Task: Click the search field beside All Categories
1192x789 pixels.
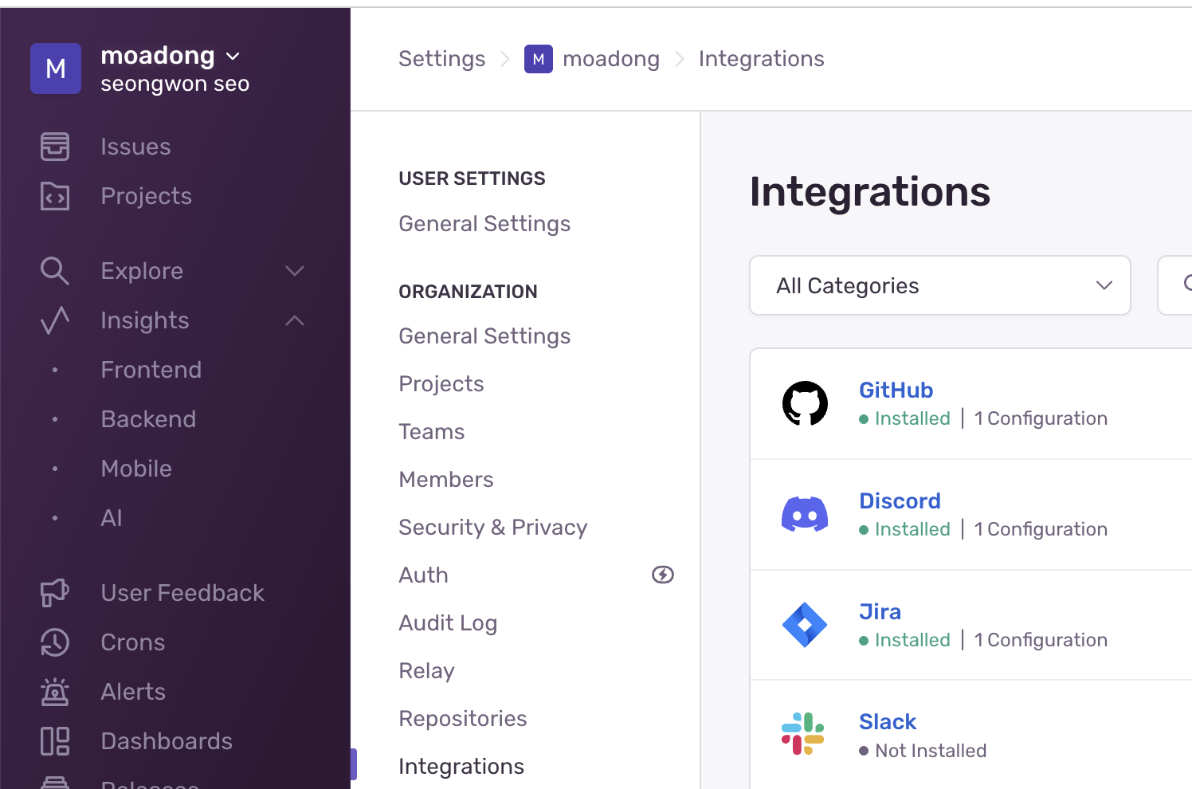Action: pos(1174,285)
